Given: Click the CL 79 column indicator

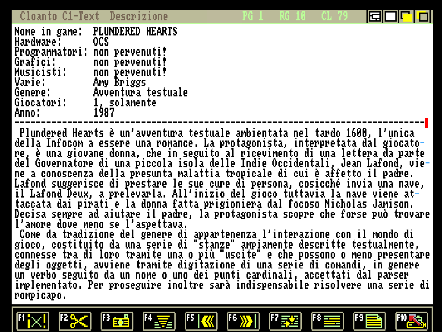Looking at the screenshot, I should 335,17.
